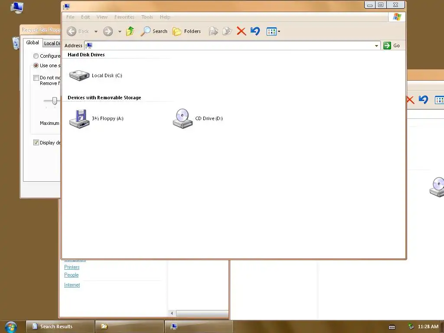Select the 3½ Floppy (A:) drive
The height and width of the screenshot is (333, 444).
[x=96, y=119]
